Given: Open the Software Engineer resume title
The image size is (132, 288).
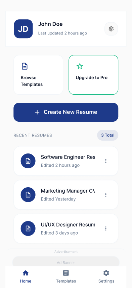Looking at the screenshot, I should click(x=68, y=157).
